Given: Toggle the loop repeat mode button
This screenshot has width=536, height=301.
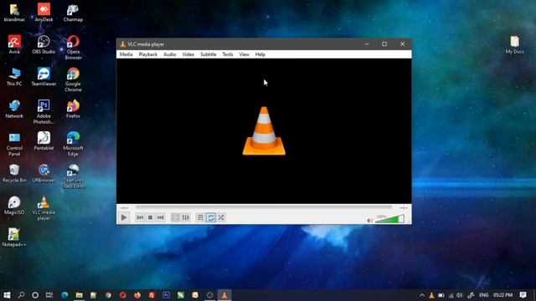Looking at the screenshot, I should [211, 217].
